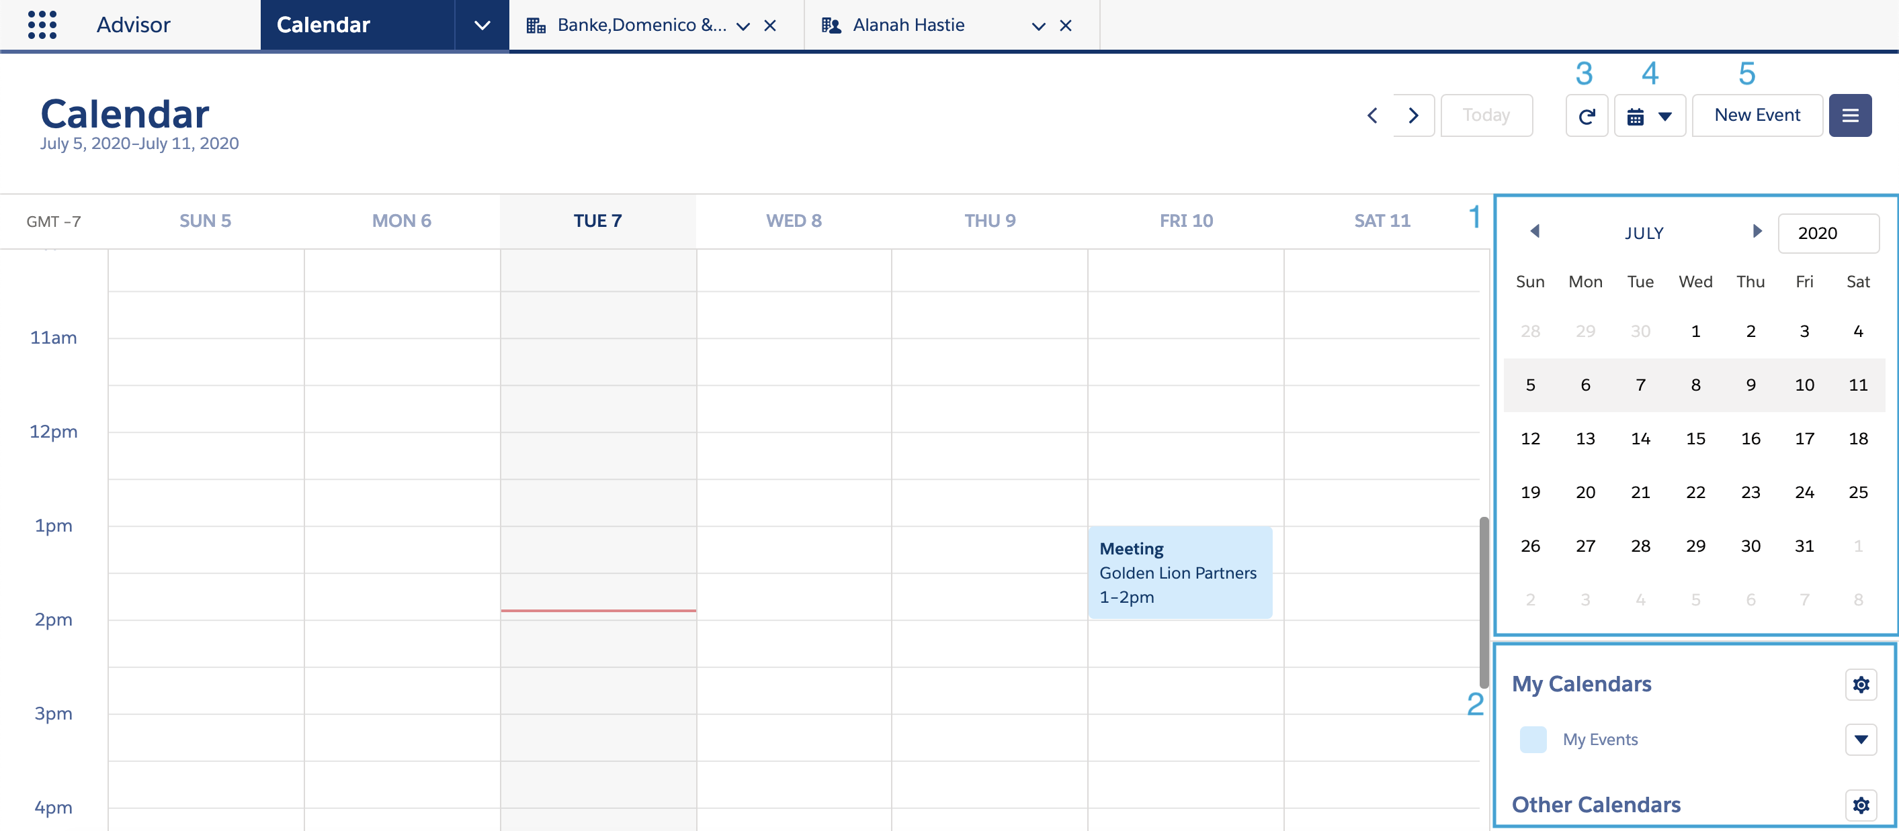Select July 23 in mini calendar

tap(1750, 493)
